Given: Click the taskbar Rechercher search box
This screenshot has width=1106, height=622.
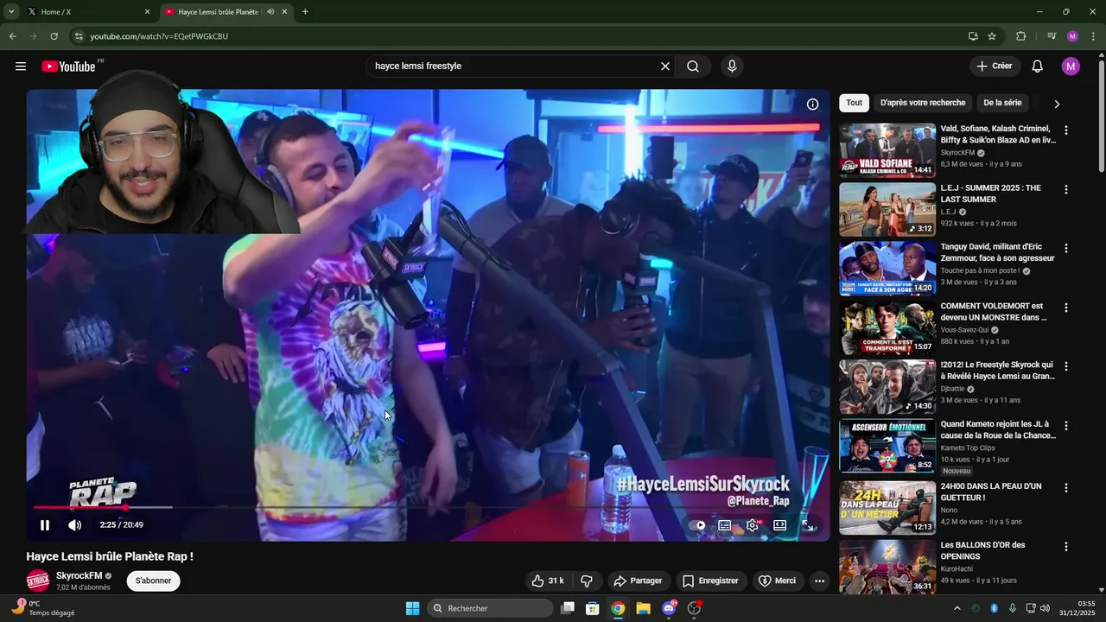Looking at the screenshot, I should coord(491,608).
